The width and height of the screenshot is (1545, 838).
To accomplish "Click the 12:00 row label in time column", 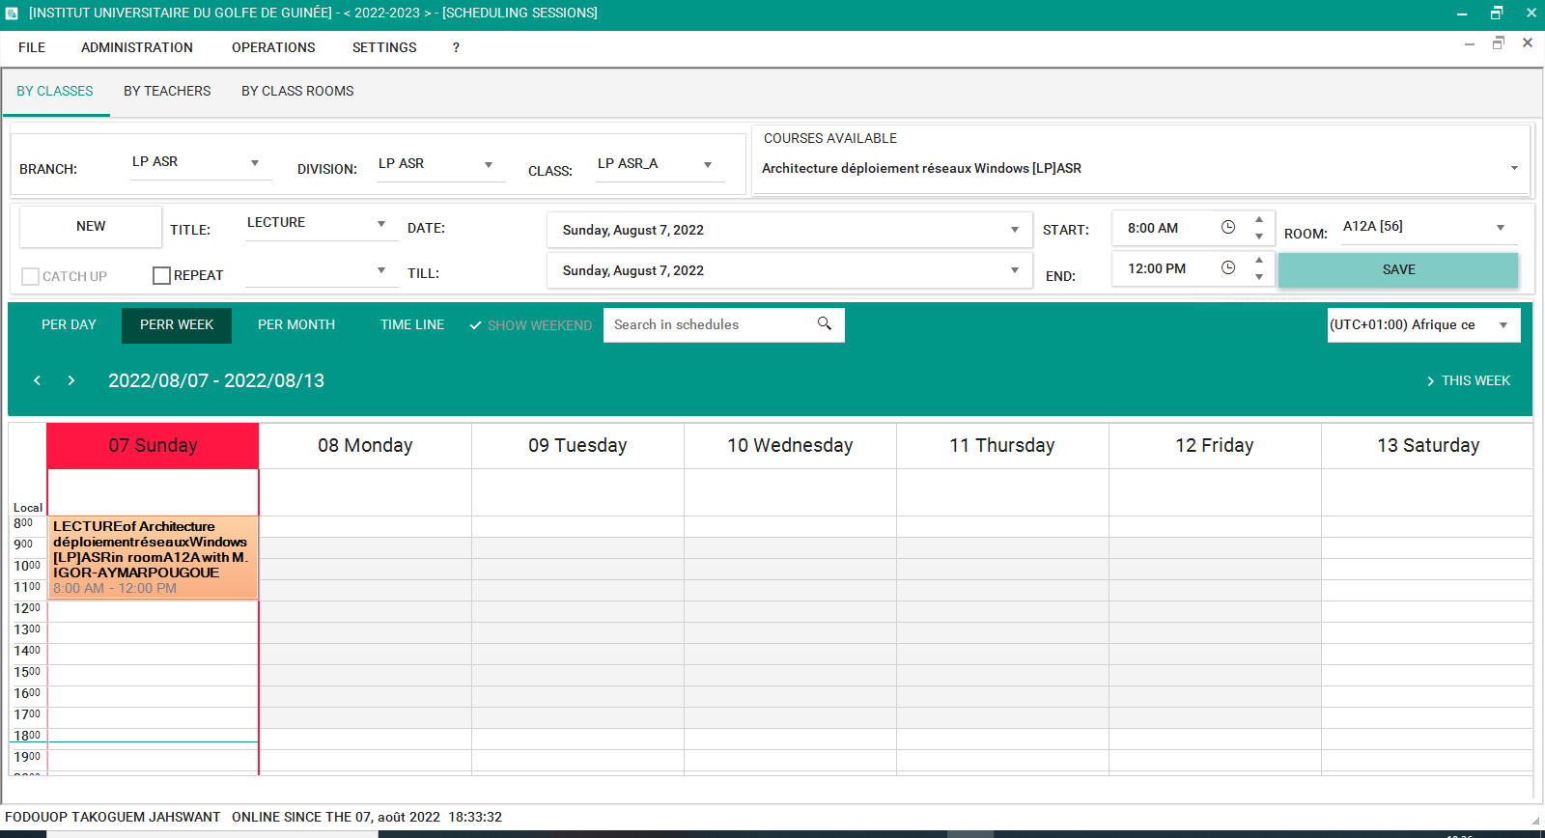I will coord(27,608).
